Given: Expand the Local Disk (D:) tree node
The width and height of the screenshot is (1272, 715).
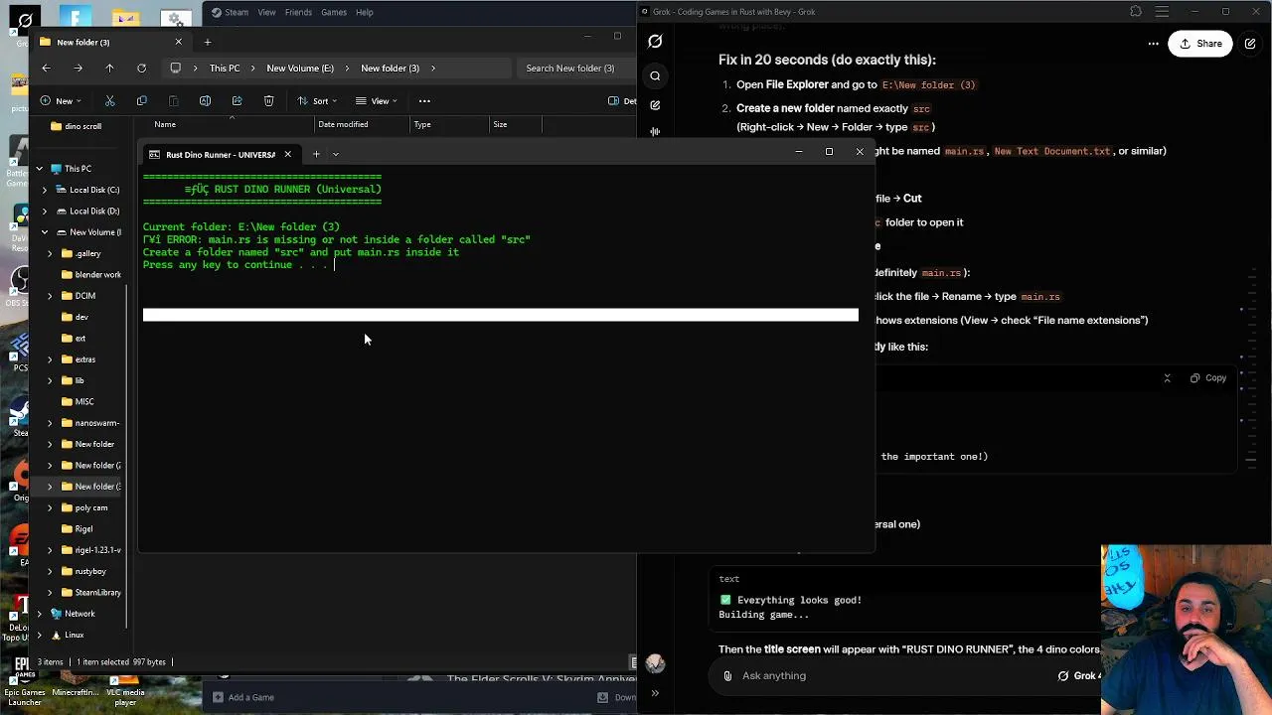Looking at the screenshot, I should pos(44,211).
